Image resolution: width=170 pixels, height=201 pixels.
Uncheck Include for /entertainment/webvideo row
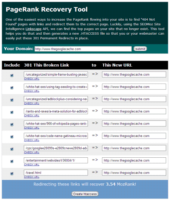[x=12, y=161]
